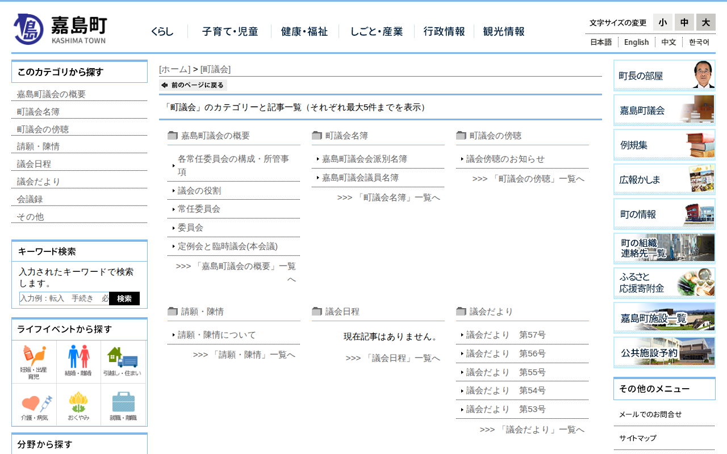727x454 pixels.
Task: Open the 行政情報 navigation menu
Action: (444, 32)
